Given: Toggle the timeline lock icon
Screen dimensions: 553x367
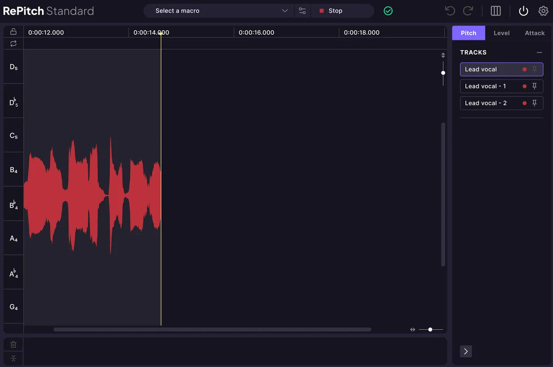Looking at the screenshot, I should pyautogui.click(x=13, y=31).
